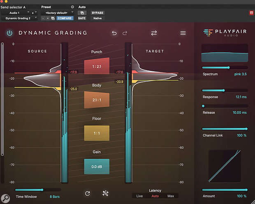Screen dimensions: 255x204
Task: Click the Punch ratio 1 : 2.1 box
Action: pyautogui.click(x=97, y=66)
